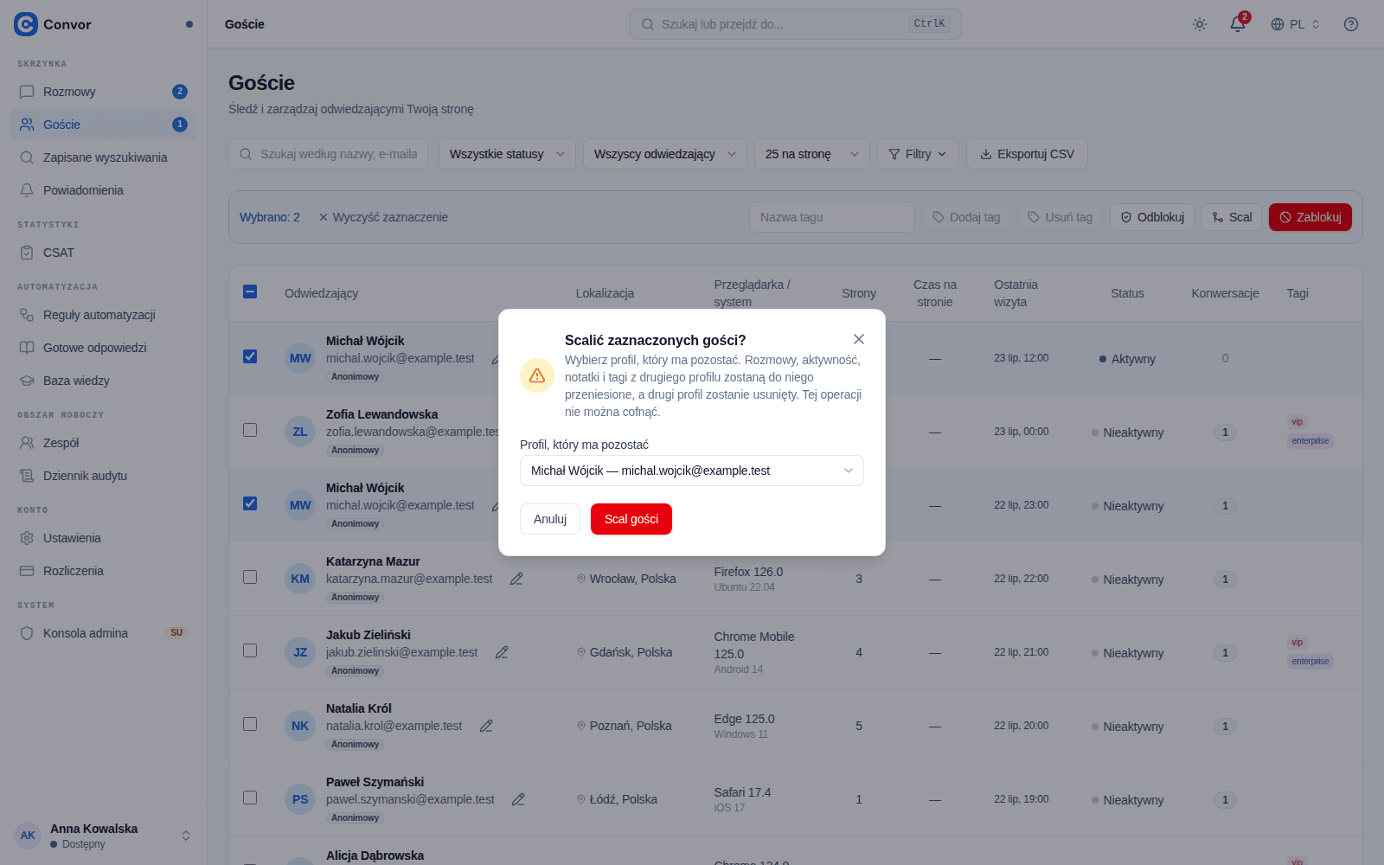Open PL language selector
Viewport: 1384px width, 865px height.
coord(1295,24)
